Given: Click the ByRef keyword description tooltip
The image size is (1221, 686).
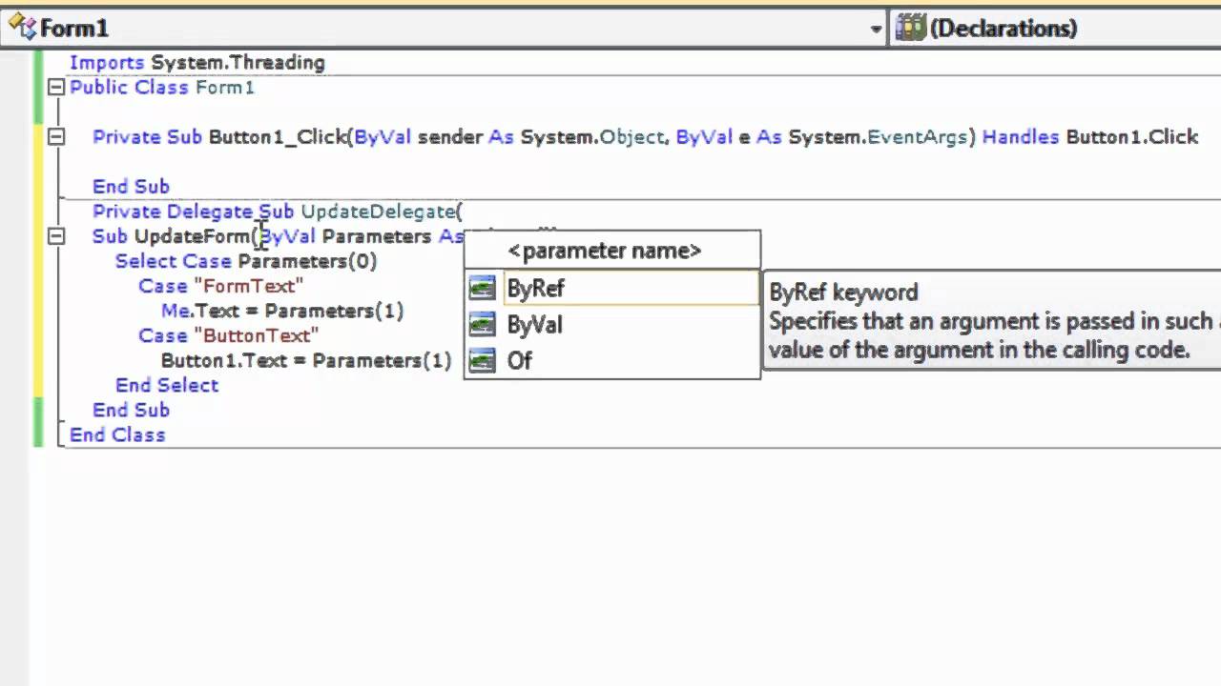Looking at the screenshot, I should (992, 320).
